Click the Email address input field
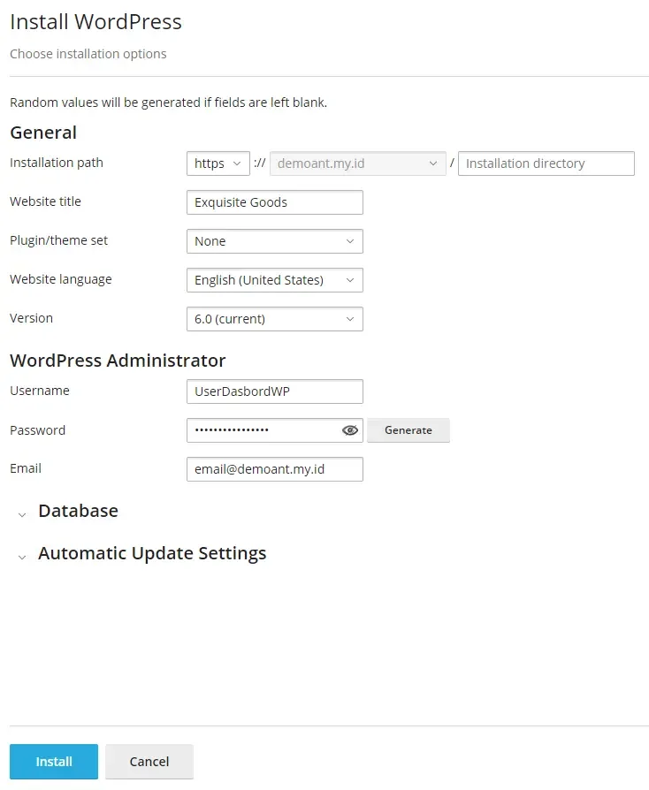Viewport: 649px width, 790px height. coord(274,469)
